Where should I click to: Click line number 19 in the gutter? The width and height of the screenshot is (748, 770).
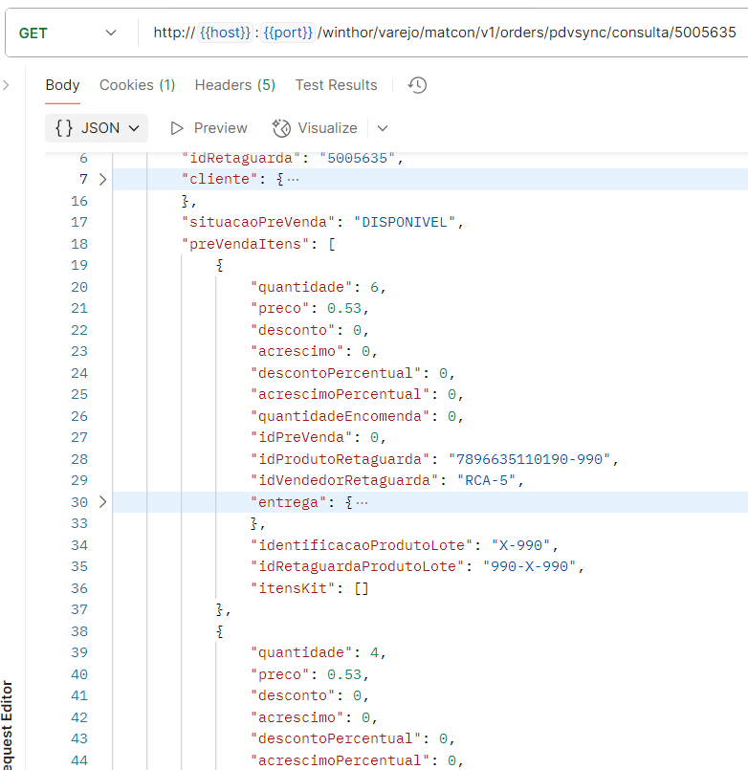[78, 265]
